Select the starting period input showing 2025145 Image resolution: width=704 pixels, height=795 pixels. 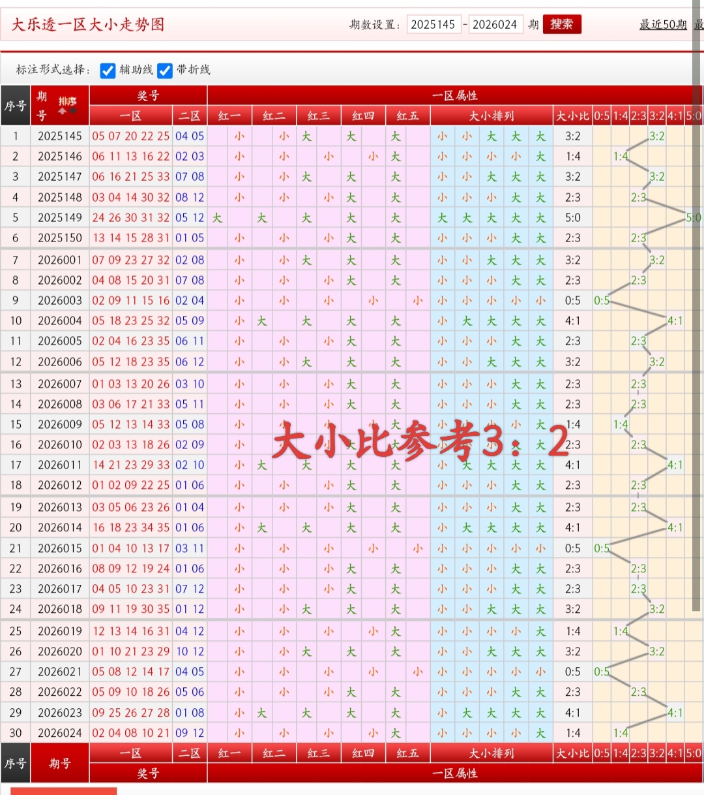pos(434,24)
